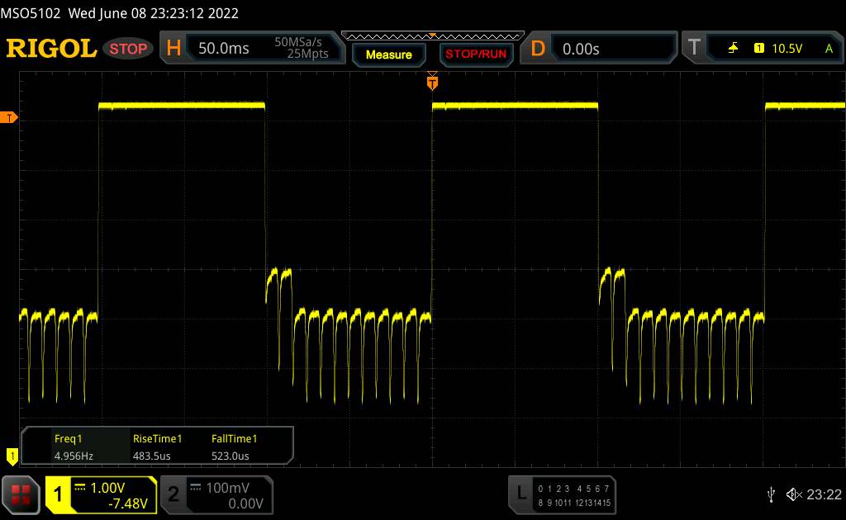Click the USB connection status icon
The image size is (846, 520).
click(771, 494)
